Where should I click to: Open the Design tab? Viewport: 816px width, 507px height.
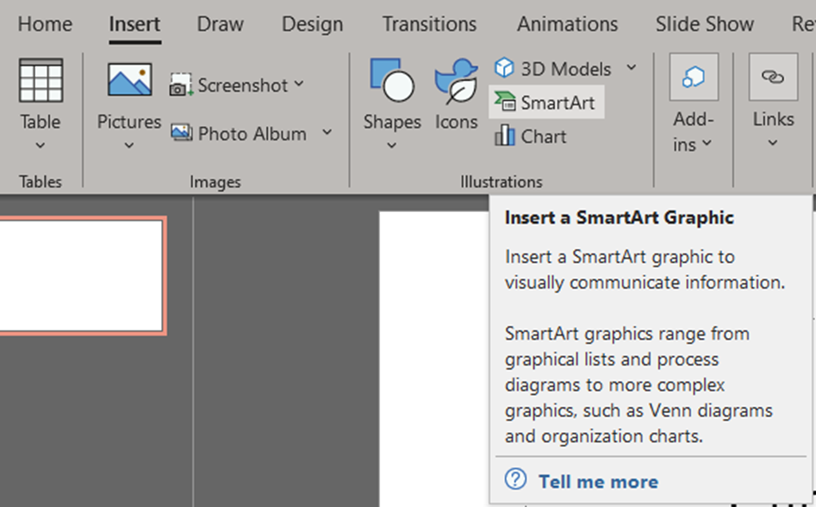pyautogui.click(x=312, y=24)
